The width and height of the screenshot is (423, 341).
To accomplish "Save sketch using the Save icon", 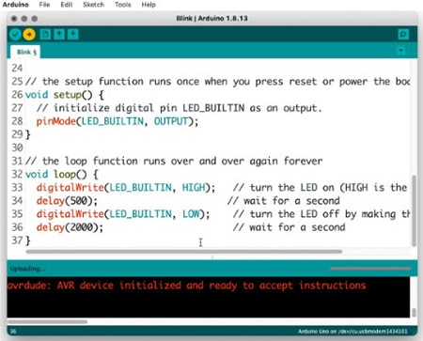I will click(x=73, y=34).
